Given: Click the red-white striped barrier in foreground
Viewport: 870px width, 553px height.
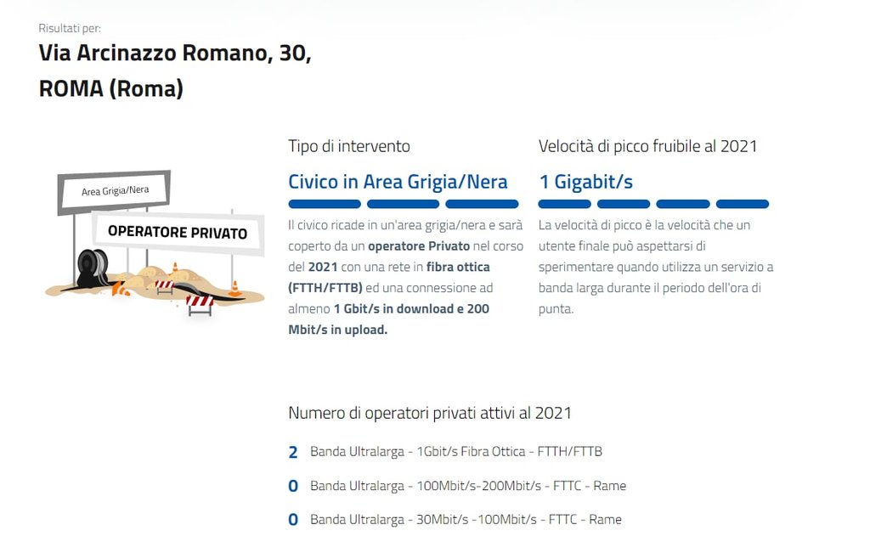Looking at the screenshot, I should [200, 304].
